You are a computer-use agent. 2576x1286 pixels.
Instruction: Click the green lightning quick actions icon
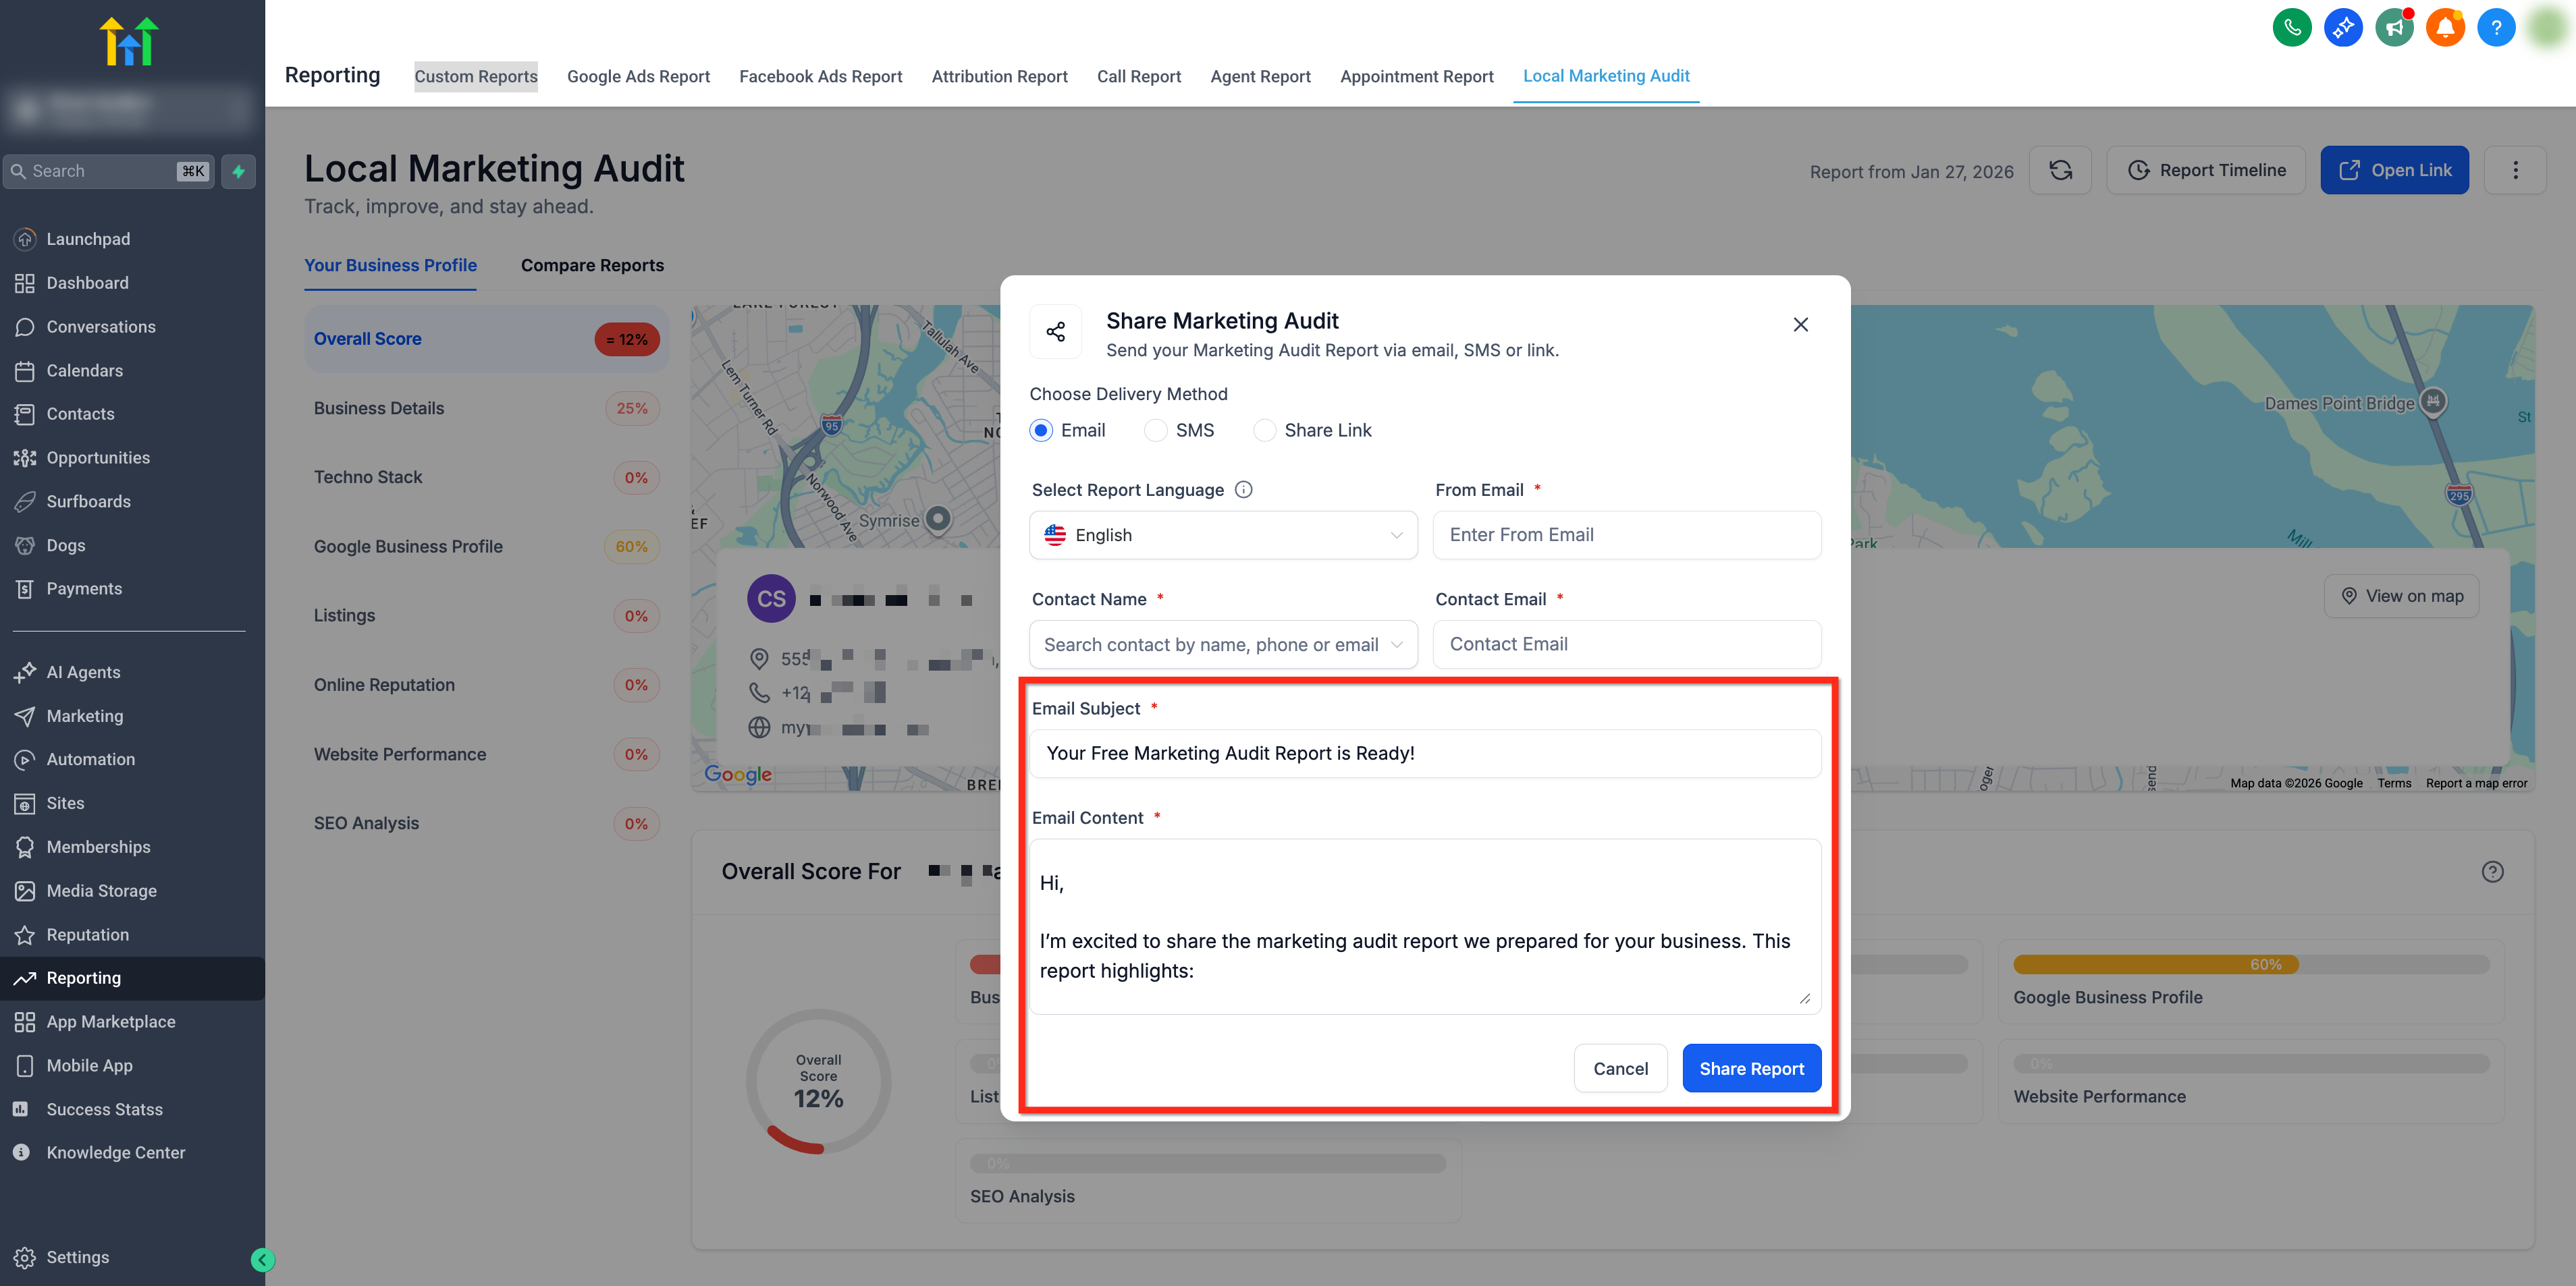tap(238, 171)
